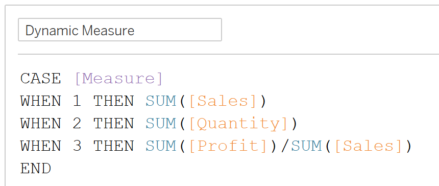Click the CASE keyword in the formula
Image resolution: width=439 pixels, height=186 pixels.
click(41, 78)
